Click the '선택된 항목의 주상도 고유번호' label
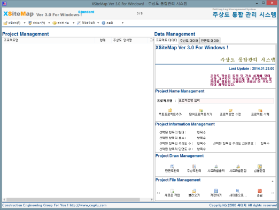Image resolution: width=279 pixels, height=210 pixels. point(234,144)
